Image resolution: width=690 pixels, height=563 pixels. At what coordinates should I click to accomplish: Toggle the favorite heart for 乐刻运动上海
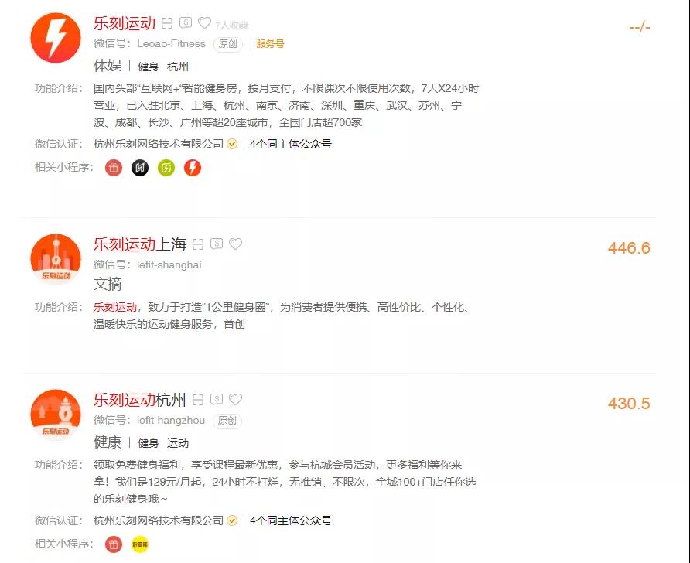coord(236,244)
